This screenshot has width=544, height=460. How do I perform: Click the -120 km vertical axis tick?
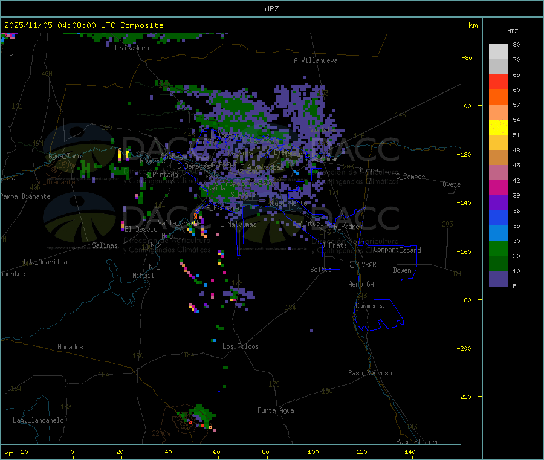(x=466, y=154)
